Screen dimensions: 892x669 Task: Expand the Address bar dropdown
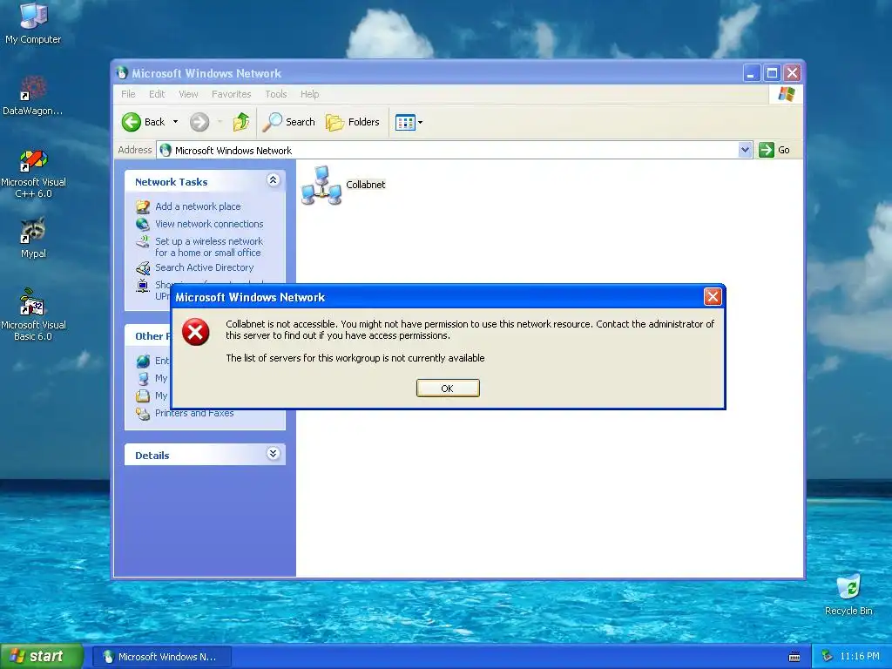(x=745, y=150)
